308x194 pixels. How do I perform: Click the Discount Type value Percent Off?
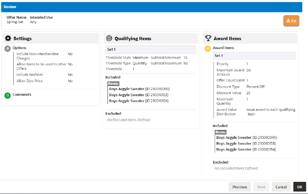(x=255, y=86)
